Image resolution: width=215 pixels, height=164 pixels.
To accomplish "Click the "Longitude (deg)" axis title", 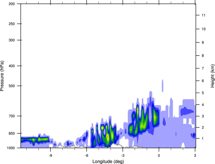I will tap(108, 161).
